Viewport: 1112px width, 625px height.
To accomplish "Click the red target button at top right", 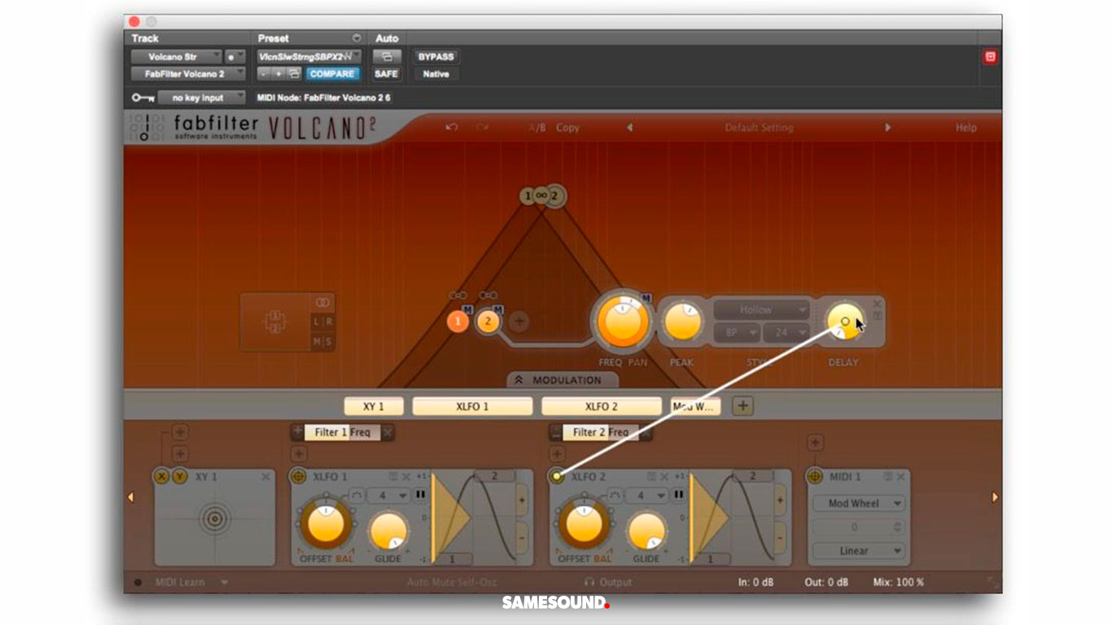I will coord(990,57).
